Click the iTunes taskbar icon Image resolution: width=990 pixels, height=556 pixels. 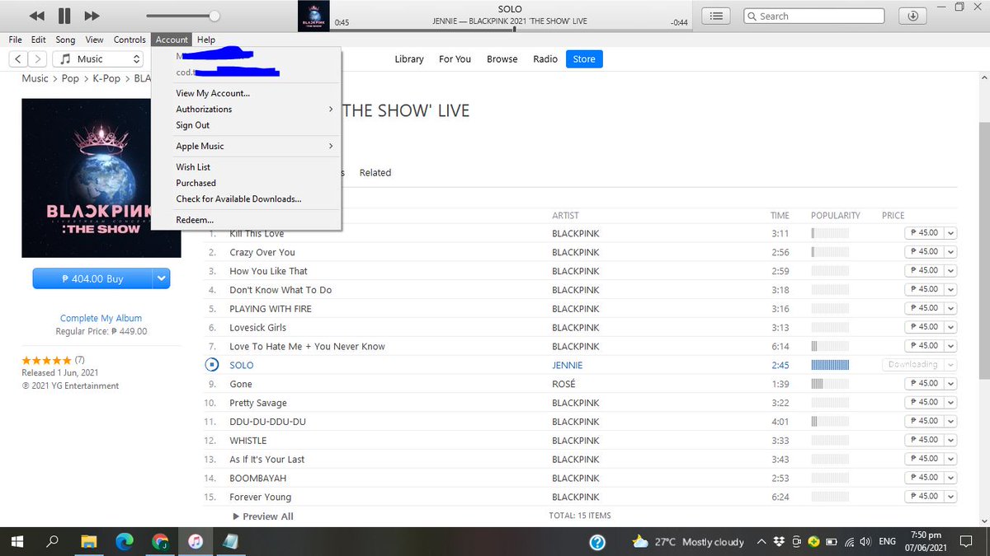[196, 541]
